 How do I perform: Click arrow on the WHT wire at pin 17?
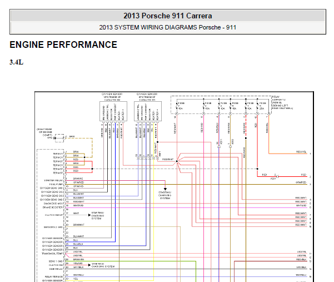coord(89,215)
